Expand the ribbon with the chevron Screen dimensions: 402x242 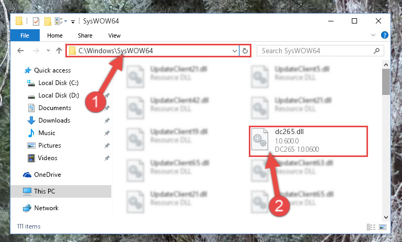[373, 35]
